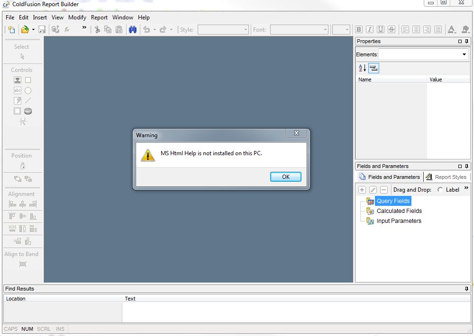This screenshot has height=336, width=474.
Task: Open the Insert menu
Action: click(x=40, y=18)
